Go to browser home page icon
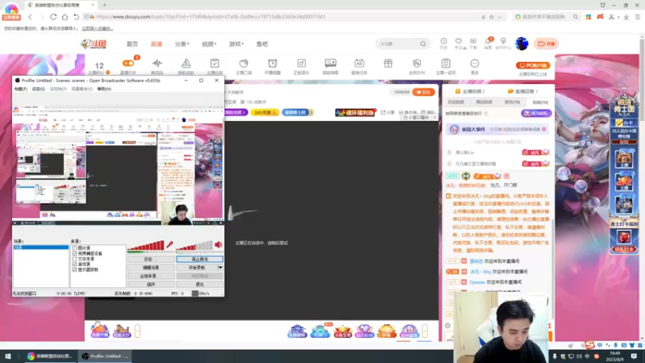Screen dimensions: 645x363 coord(64,17)
